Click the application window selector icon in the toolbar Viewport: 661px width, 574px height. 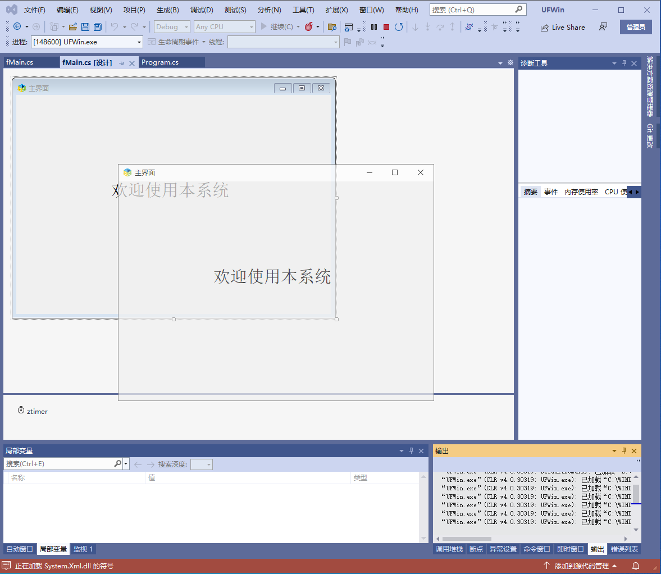coord(349,27)
